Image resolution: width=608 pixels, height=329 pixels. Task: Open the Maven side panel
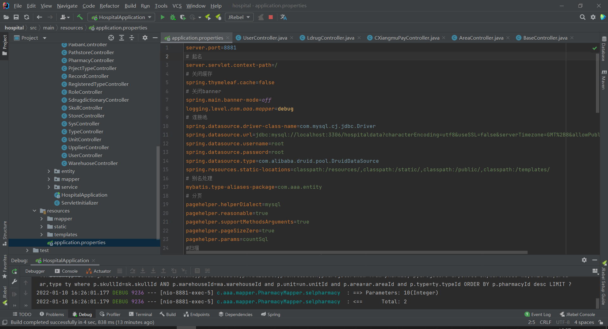pos(604,79)
